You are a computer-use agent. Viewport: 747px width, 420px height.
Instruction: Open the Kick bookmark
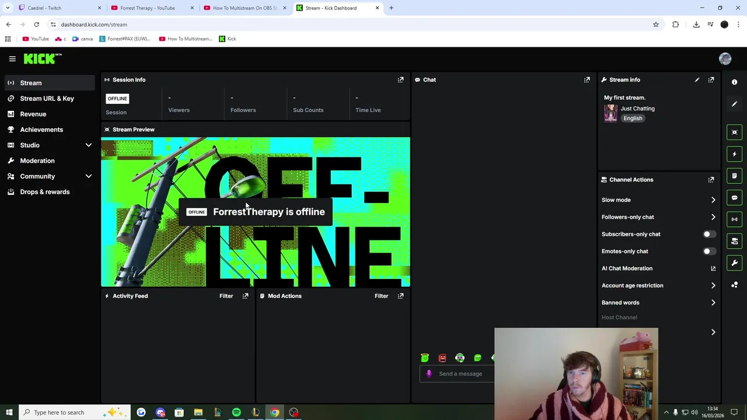click(x=228, y=38)
